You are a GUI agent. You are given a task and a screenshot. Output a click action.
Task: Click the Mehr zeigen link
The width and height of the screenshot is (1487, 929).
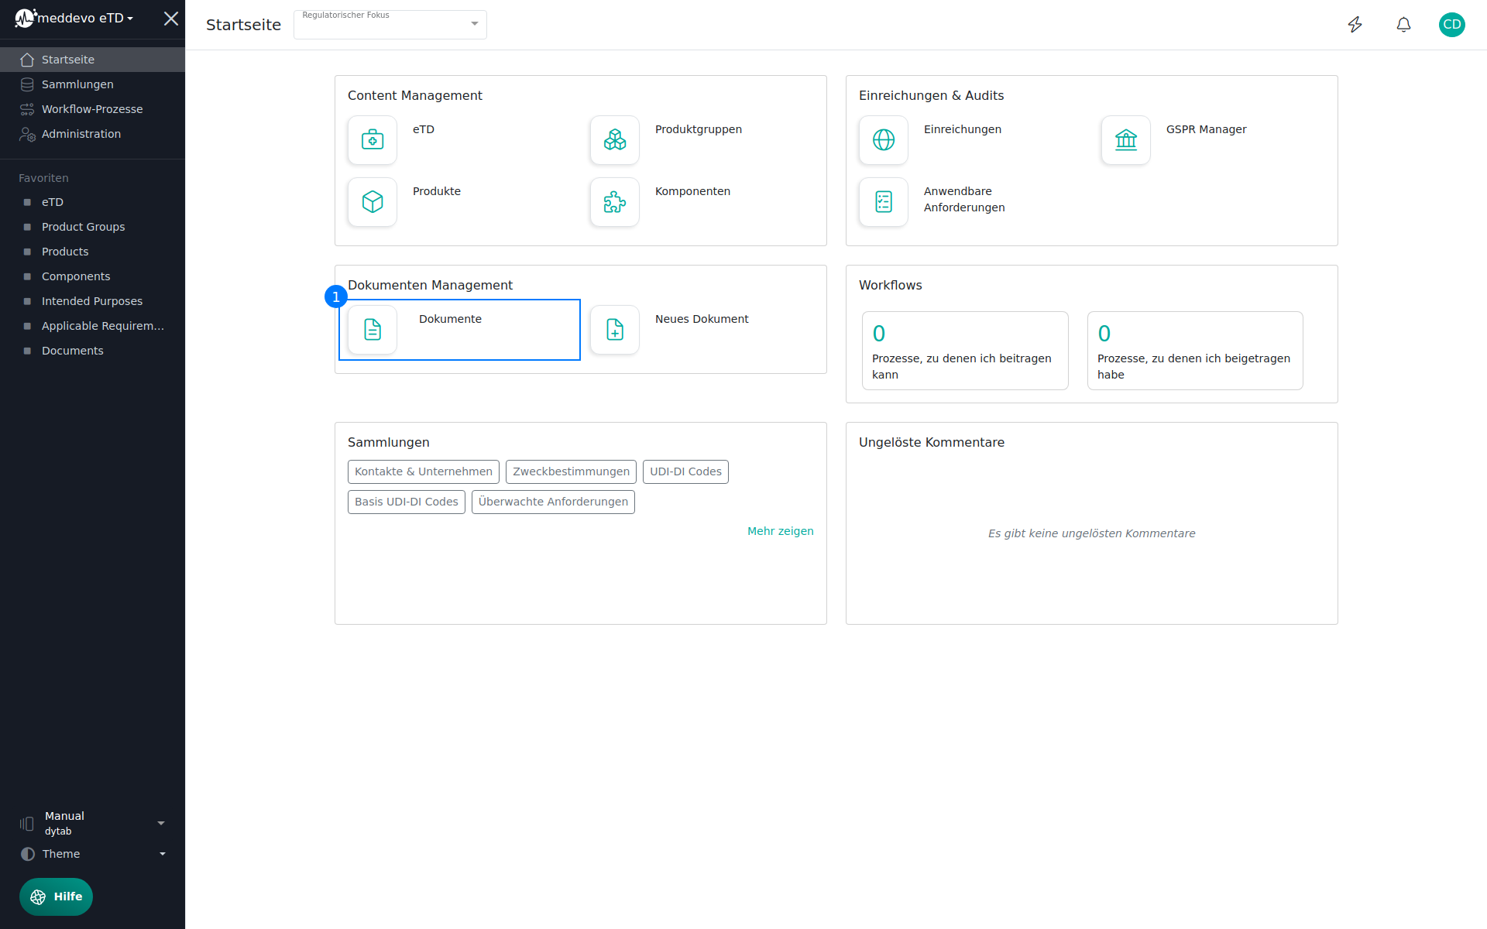point(781,531)
